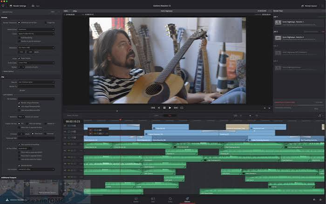Open the video format dropdown
The width and height of the screenshot is (326, 204).
pyautogui.click(x=36, y=29)
